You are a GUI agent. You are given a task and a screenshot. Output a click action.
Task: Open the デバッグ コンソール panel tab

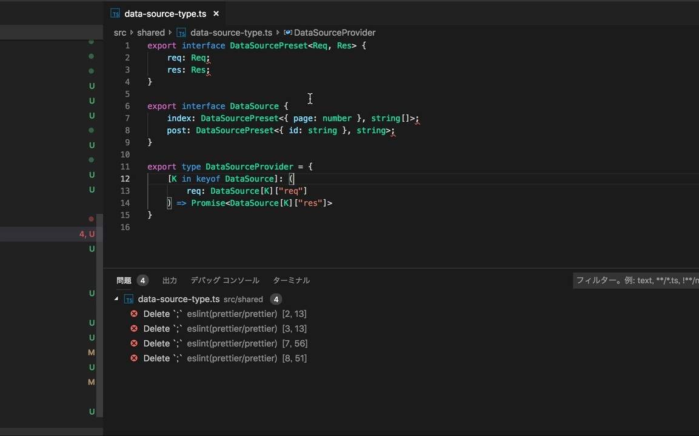pyautogui.click(x=225, y=280)
